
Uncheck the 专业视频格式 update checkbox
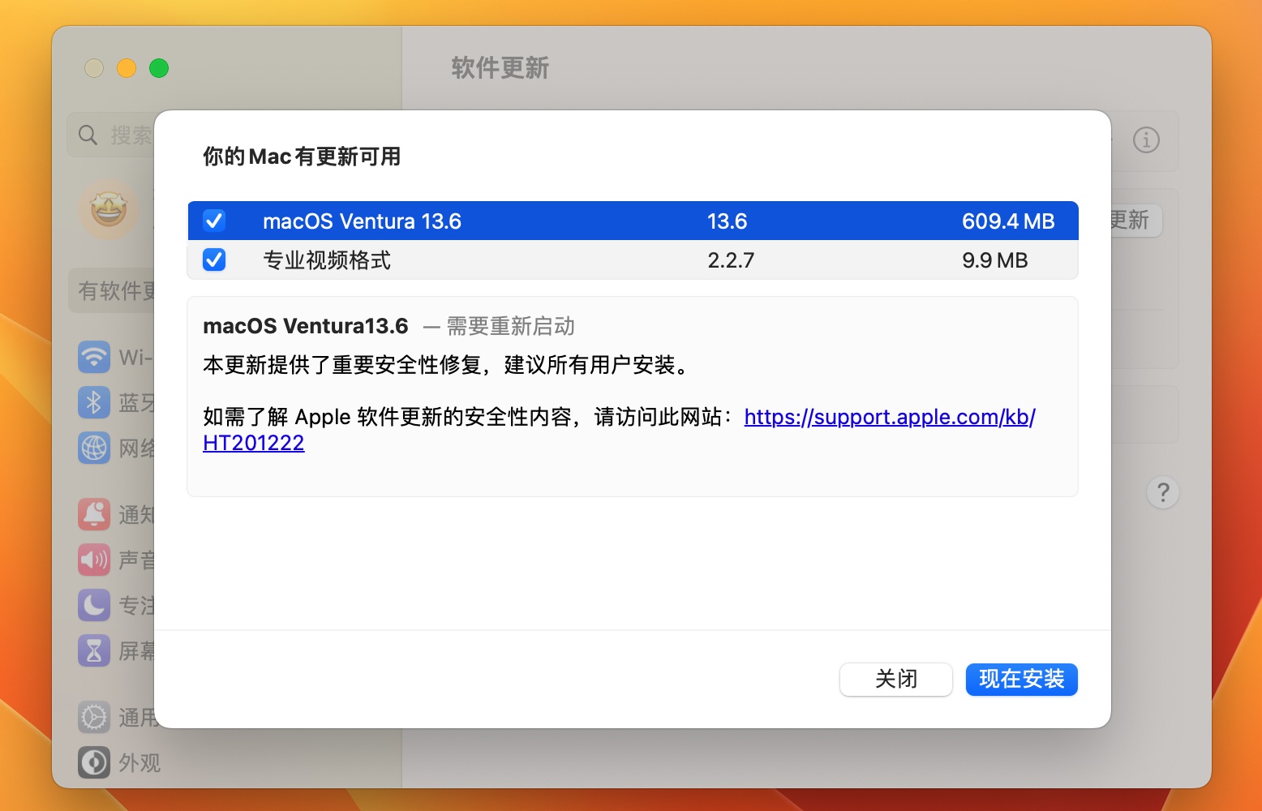tap(214, 260)
